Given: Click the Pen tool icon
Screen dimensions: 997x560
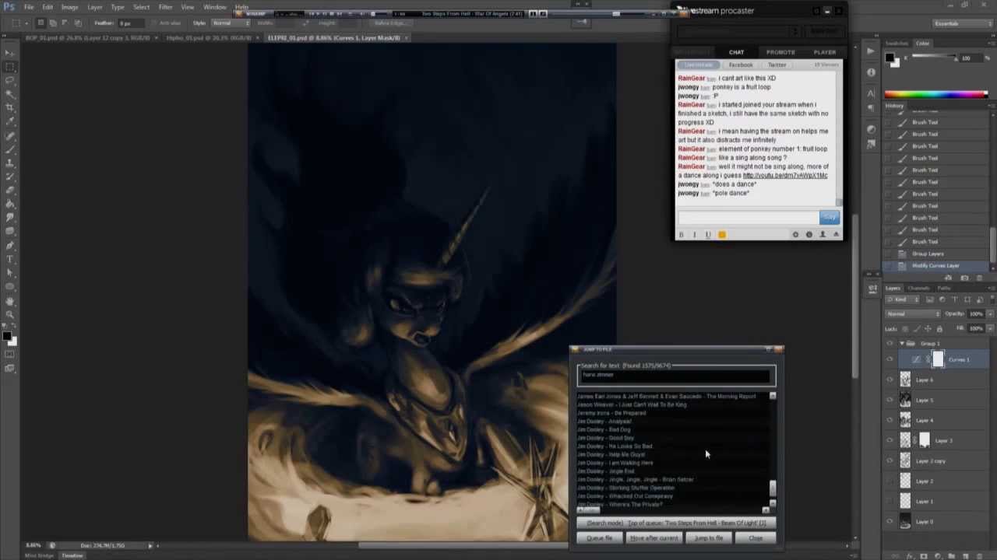Looking at the screenshot, I should (9, 246).
